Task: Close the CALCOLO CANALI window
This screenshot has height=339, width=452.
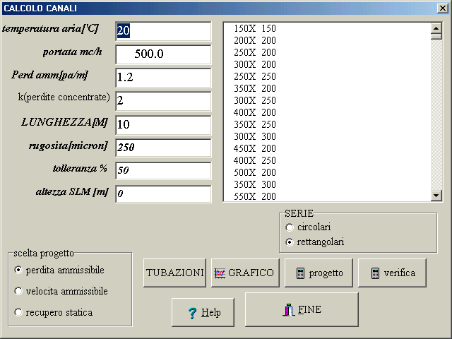Action: (x=443, y=8)
